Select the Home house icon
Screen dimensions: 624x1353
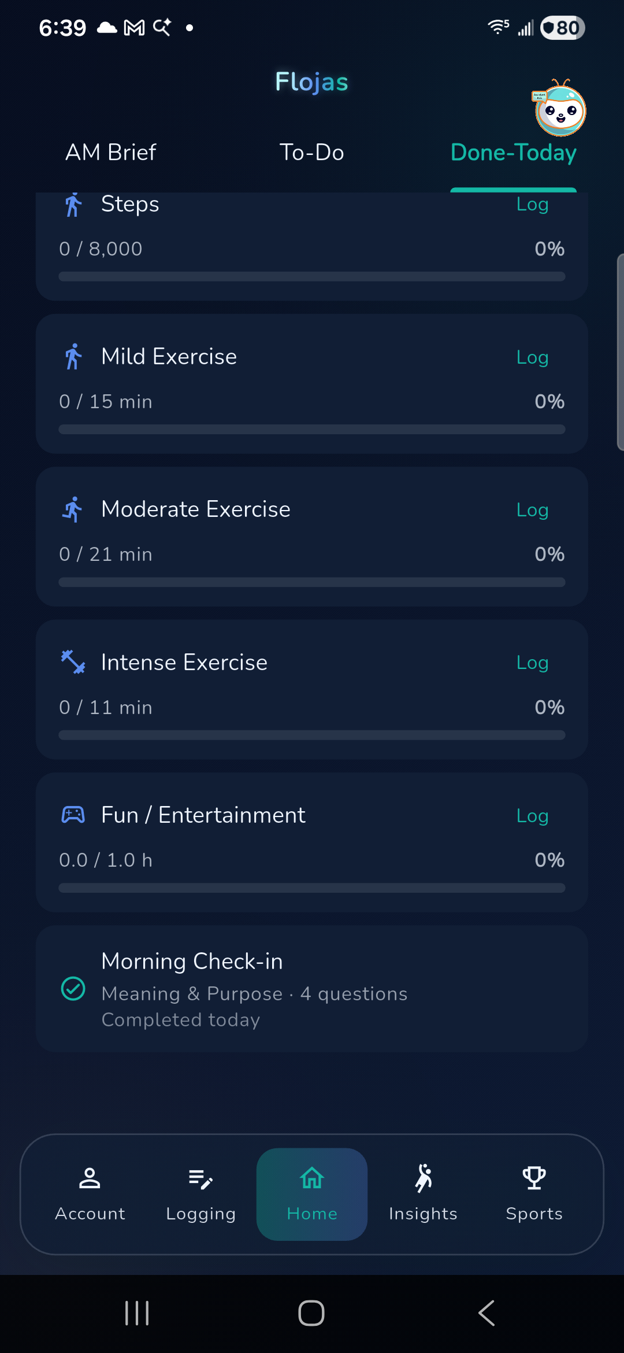[312, 1178]
